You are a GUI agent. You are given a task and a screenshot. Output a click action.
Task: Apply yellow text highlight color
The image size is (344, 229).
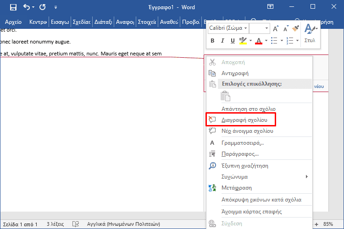point(243,41)
